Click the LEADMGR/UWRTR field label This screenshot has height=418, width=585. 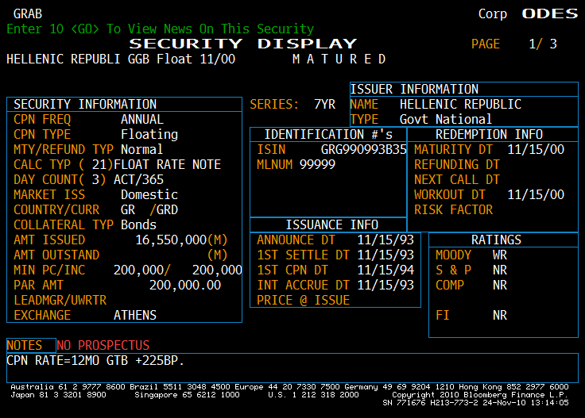pyautogui.click(x=60, y=300)
